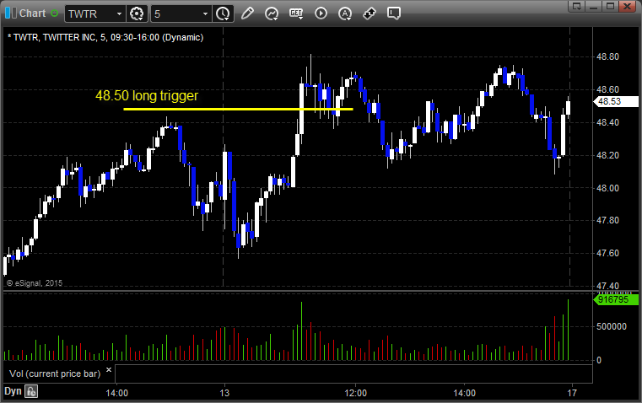This screenshot has width=642, height=403.
Task: Open the alerts circled-A menu
Action: [345, 13]
